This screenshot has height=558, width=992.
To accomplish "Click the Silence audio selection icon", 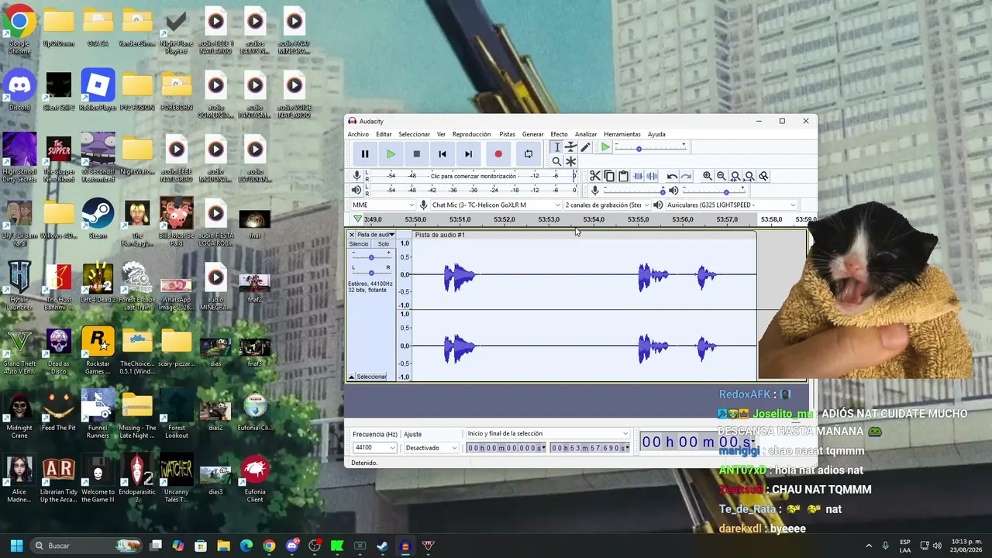I will pyautogui.click(x=652, y=176).
